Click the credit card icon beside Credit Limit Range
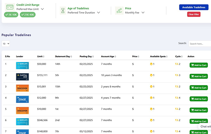Image resolution: width=211 pixels, height=134 pixels. 10,7
